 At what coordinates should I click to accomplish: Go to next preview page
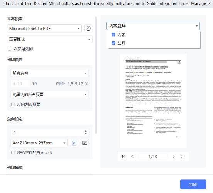point(174,156)
